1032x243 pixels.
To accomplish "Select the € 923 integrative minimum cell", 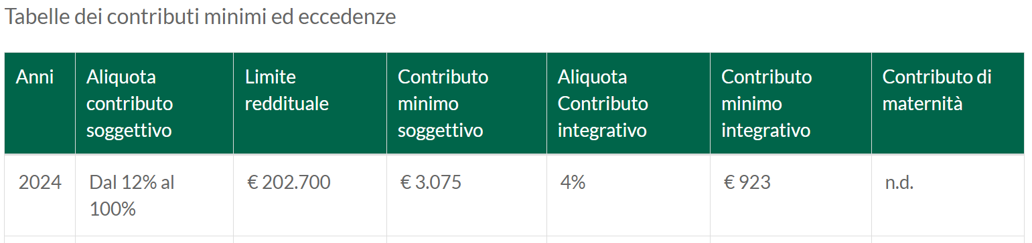I will 791,196.
